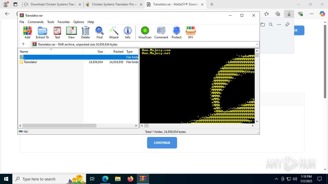
Task: Open downloads folder icon in downloads panel
Action: 263,25
